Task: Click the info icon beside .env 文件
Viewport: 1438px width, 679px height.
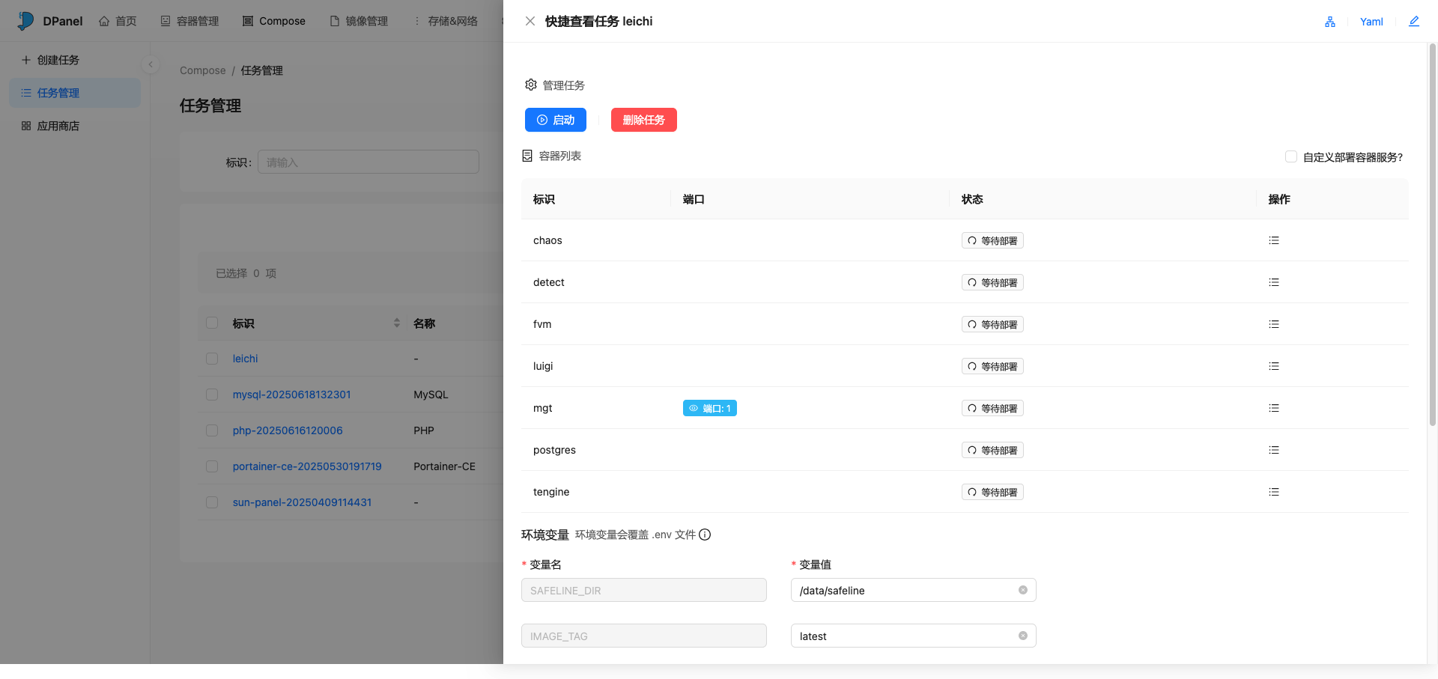Action: [x=705, y=535]
